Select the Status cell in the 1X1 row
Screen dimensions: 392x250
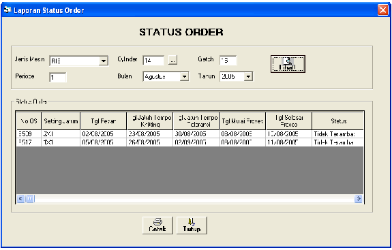(x=337, y=142)
